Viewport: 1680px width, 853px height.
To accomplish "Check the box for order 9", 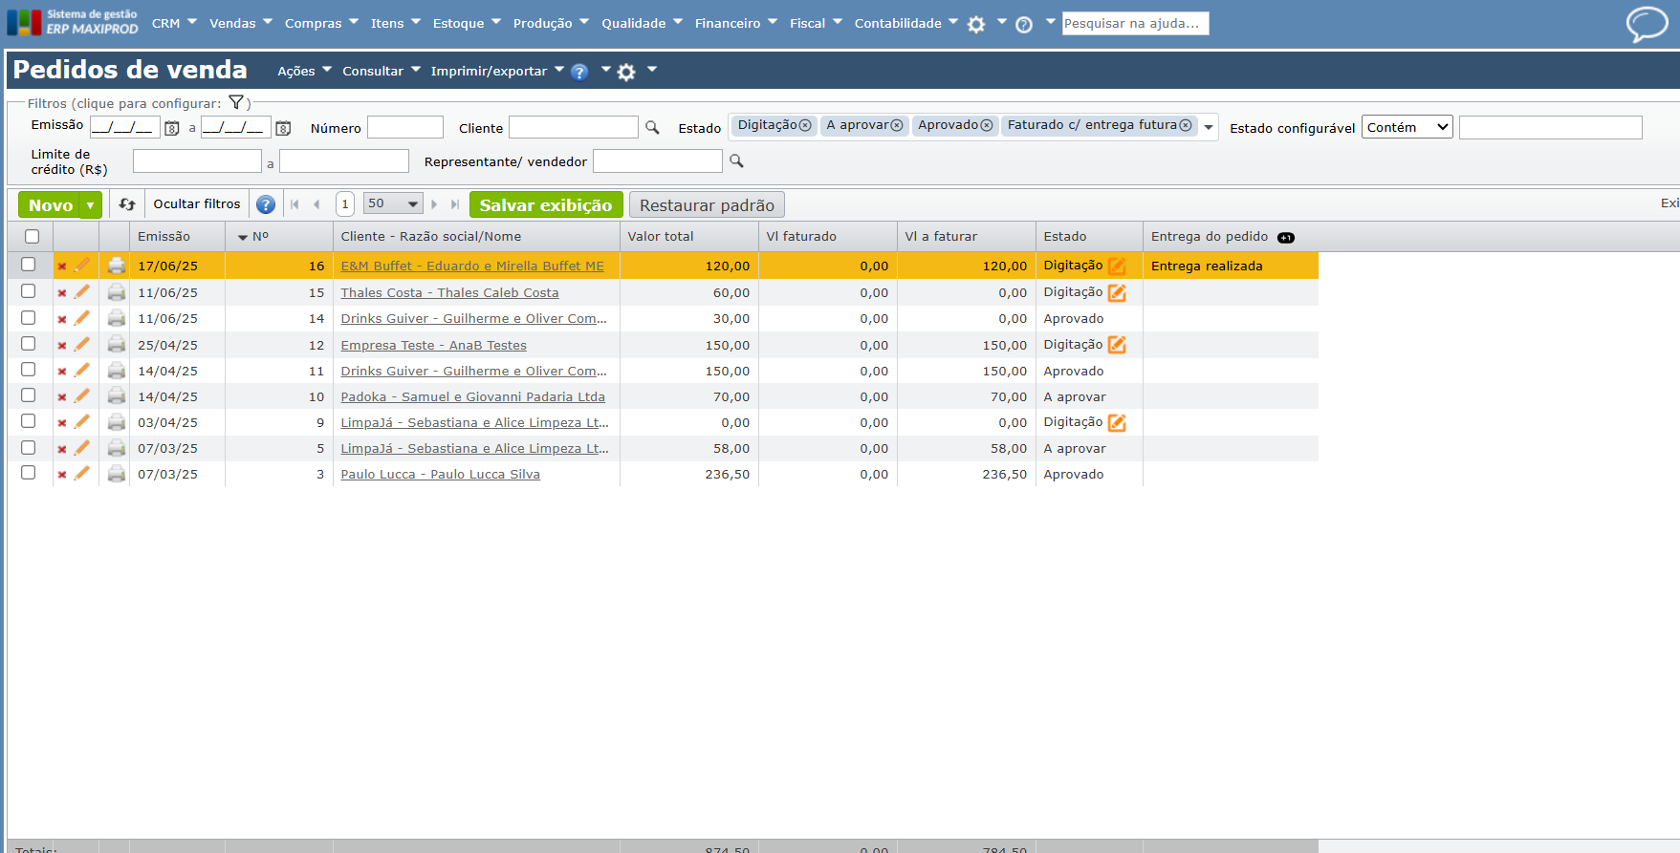I will [29, 420].
